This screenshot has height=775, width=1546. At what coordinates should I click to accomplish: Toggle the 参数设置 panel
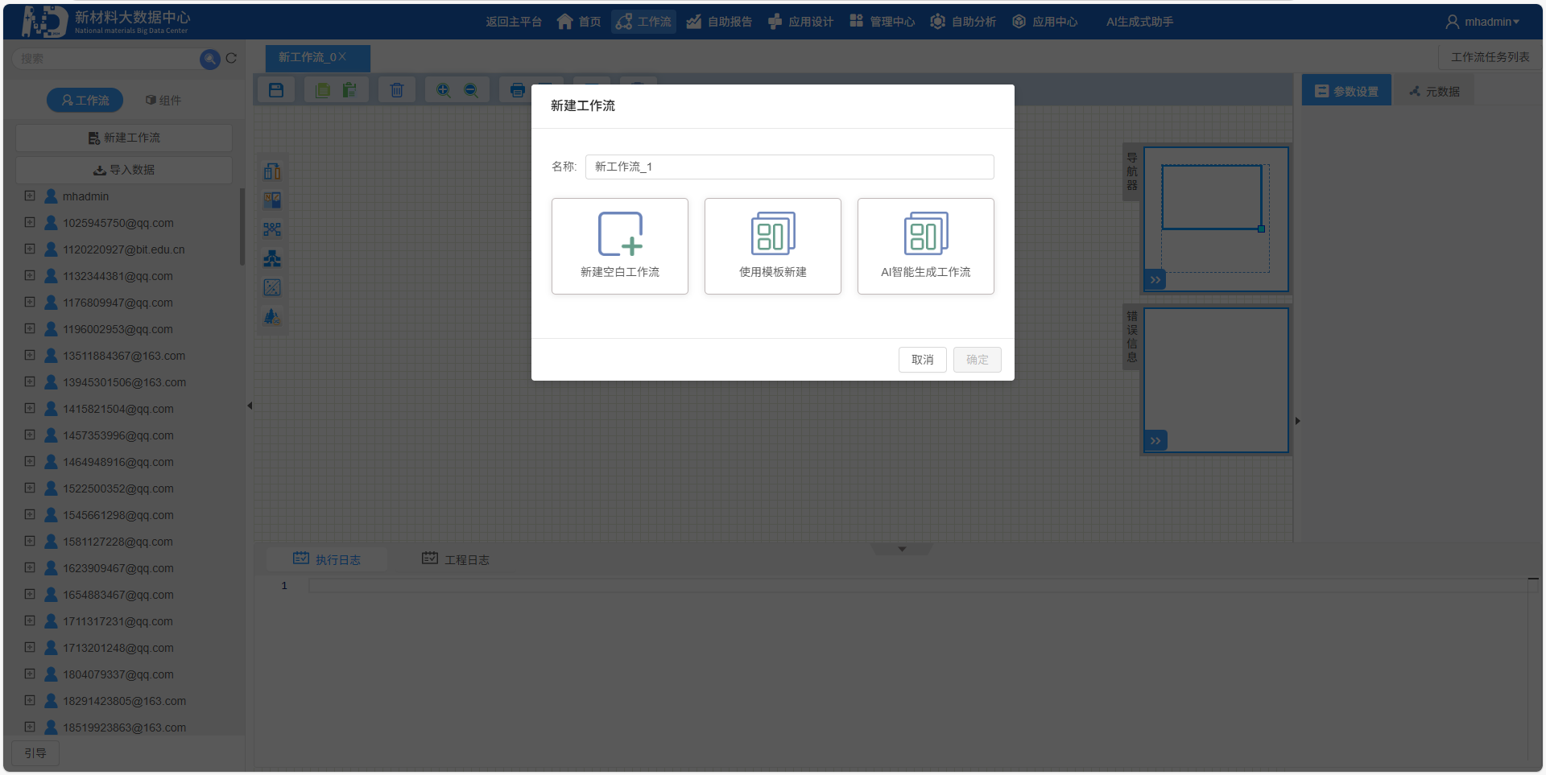click(1346, 90)
